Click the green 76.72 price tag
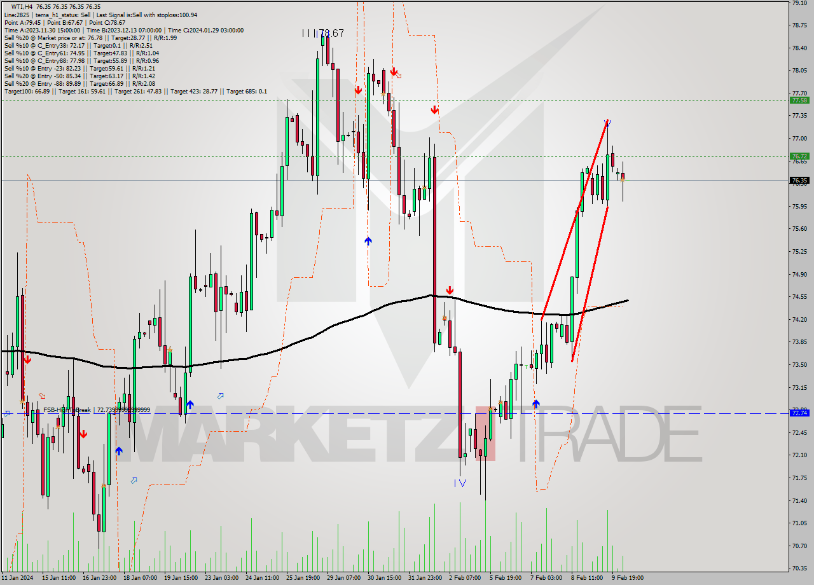The image size is (814, 585). (800, 156)
